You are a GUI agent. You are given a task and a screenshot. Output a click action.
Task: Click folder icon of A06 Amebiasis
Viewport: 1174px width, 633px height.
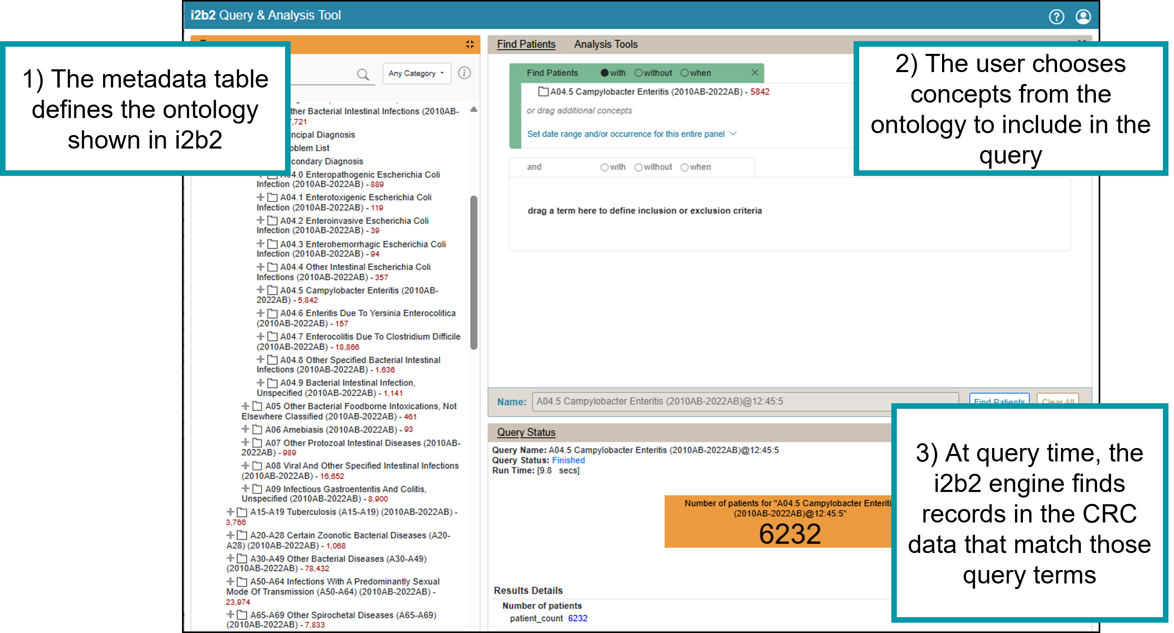257,429
